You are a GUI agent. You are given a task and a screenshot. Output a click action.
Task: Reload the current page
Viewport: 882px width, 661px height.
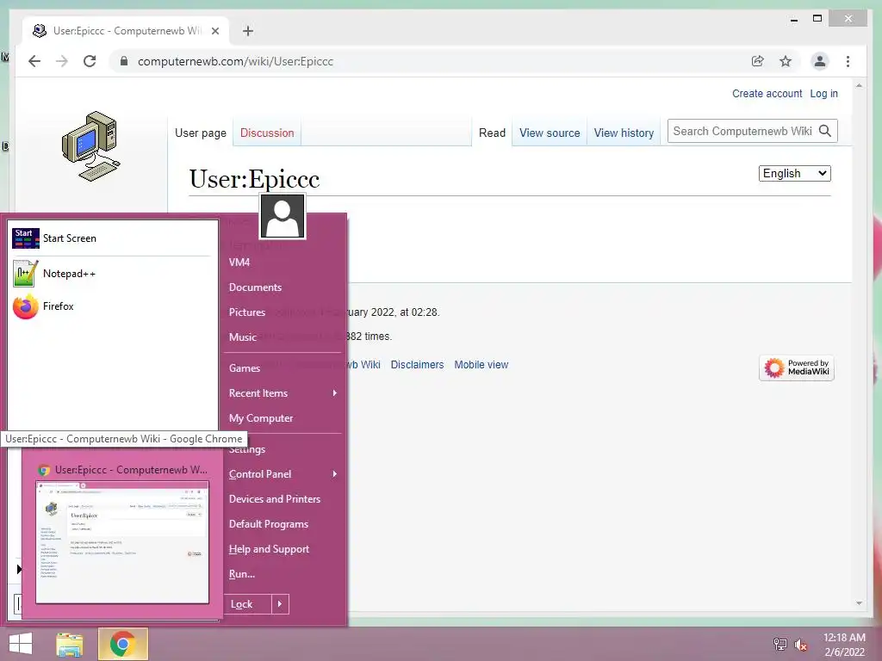click(x=90, y=61)
